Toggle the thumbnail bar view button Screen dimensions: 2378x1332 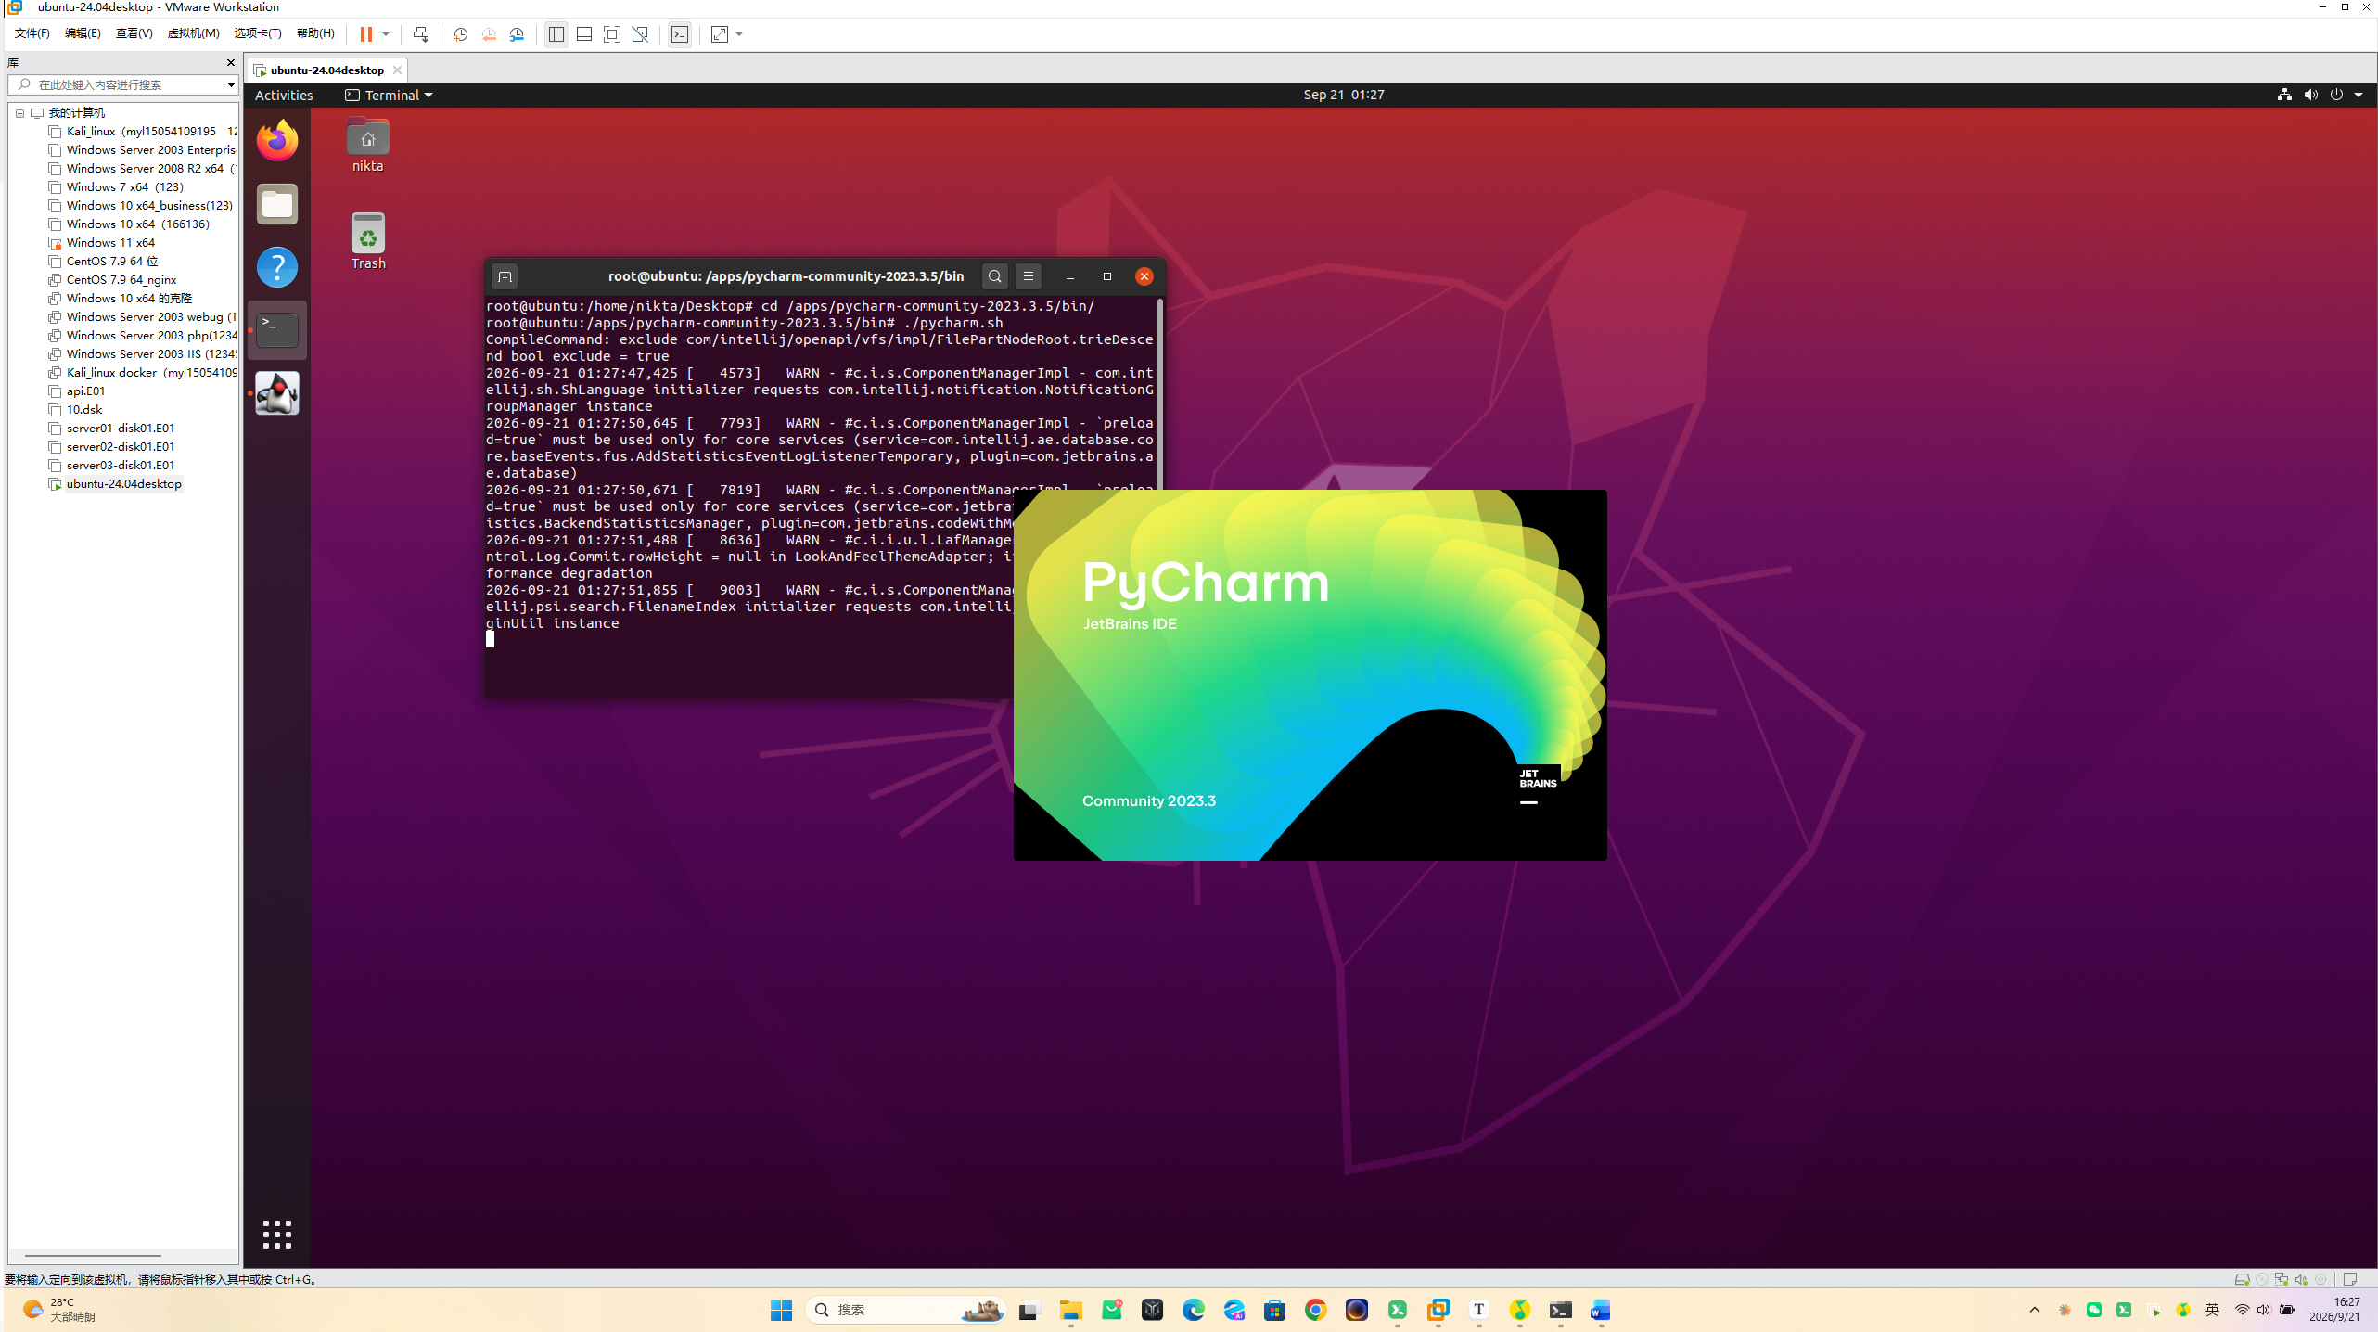tap(584, 34)
